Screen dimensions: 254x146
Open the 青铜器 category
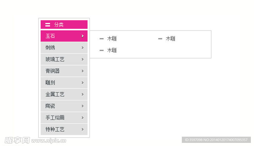coord(64,71)
